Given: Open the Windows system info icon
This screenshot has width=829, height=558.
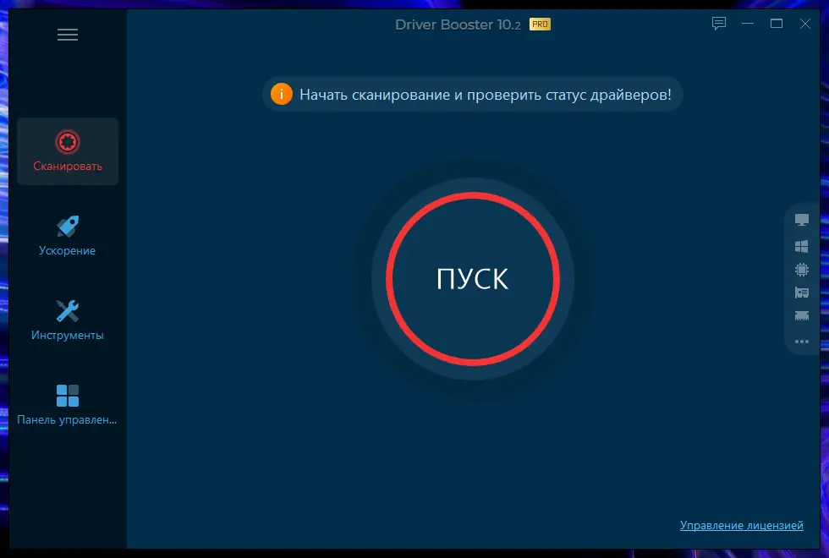Looking at the screenshot, I should [x=801, y=246].
